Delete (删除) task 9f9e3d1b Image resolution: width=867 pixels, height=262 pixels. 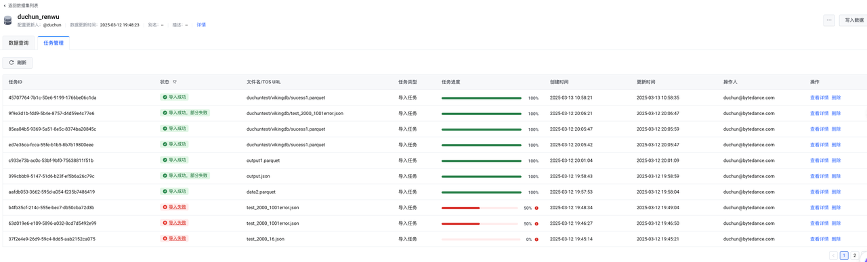click(x=836, y=113)
